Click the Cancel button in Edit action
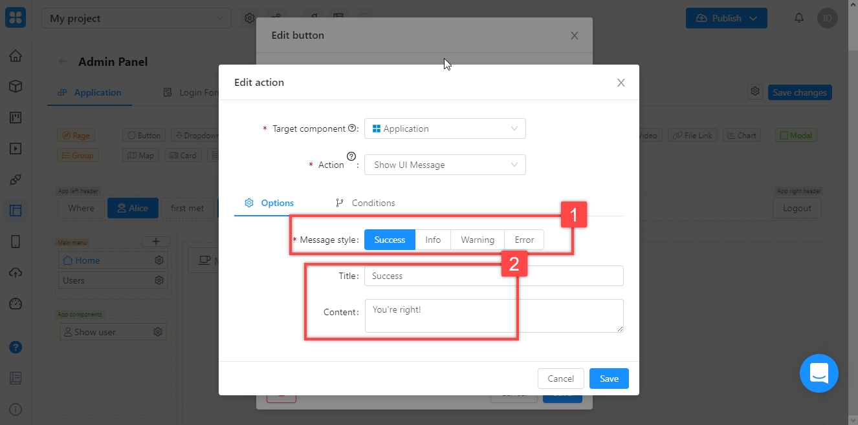Screen dimensions: 858x425 click(x=560, y=378)
